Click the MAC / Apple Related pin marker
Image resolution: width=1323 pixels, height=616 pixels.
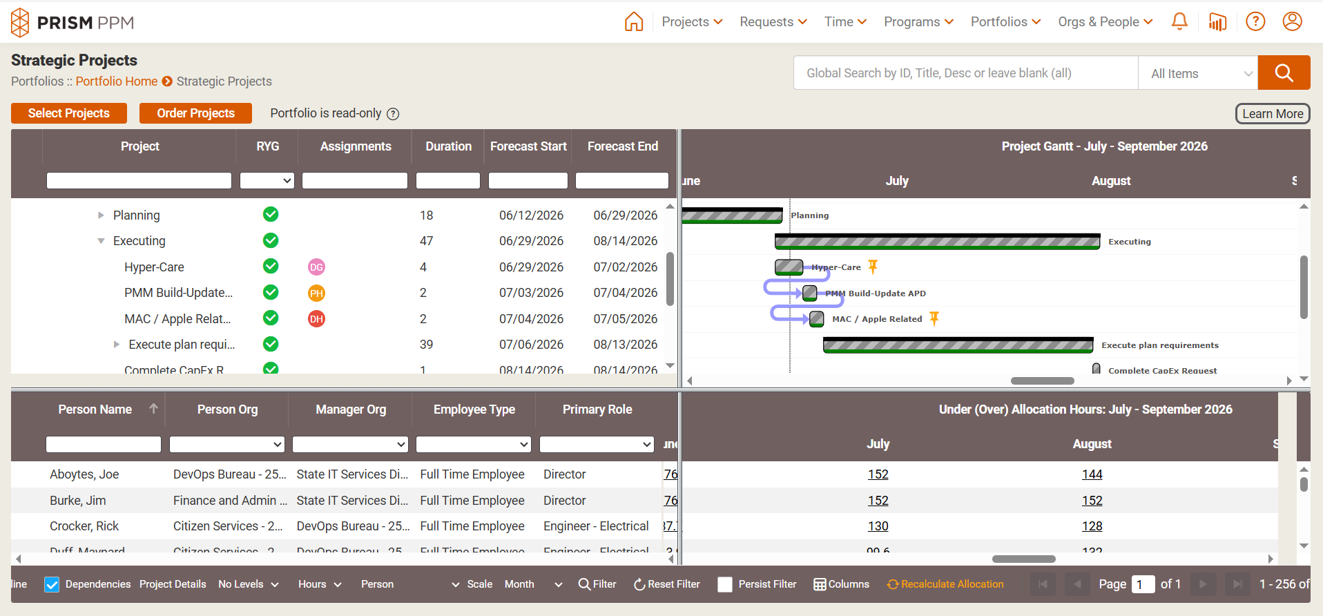point(934,318)
